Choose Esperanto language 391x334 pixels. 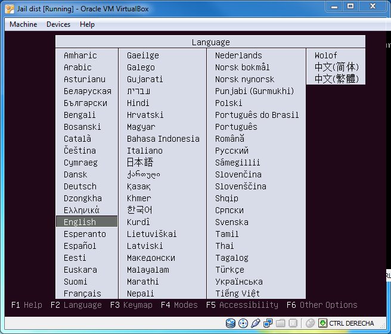tap(85, 235)
